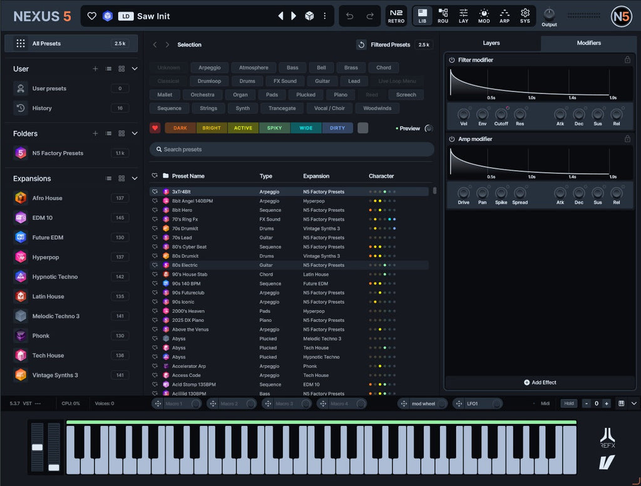This screenshot has width=641, height=486.
Task: Switch to the Layers tab
Action: [491, 43]
